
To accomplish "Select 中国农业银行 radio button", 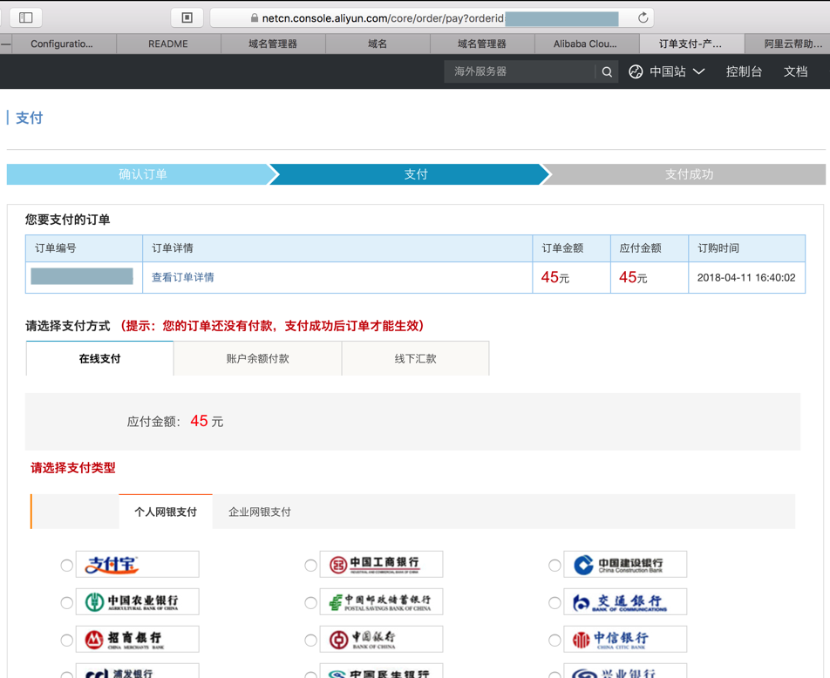I will (x=66, y=603).
